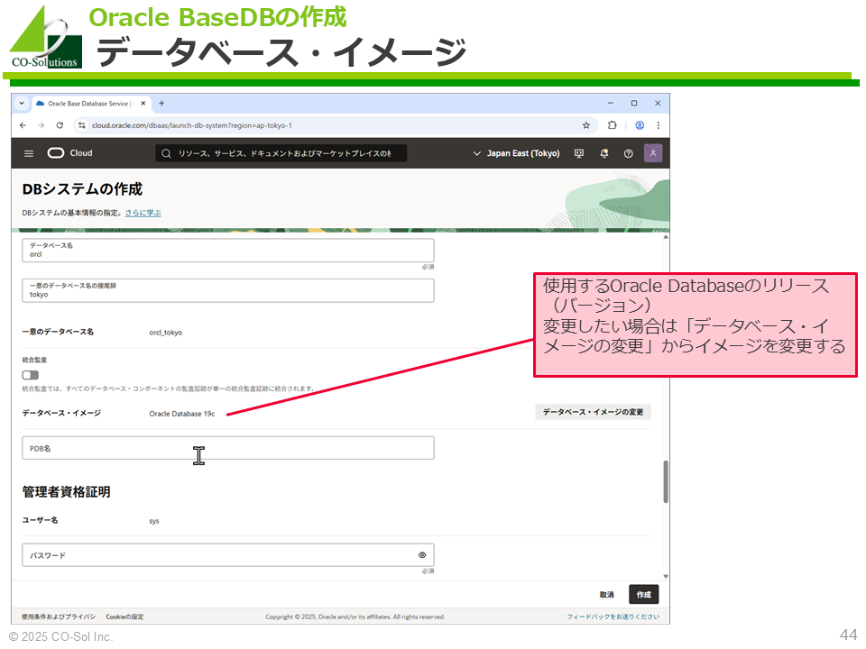
Task: Toggle the 統合監査 switch
Action: 31,375
